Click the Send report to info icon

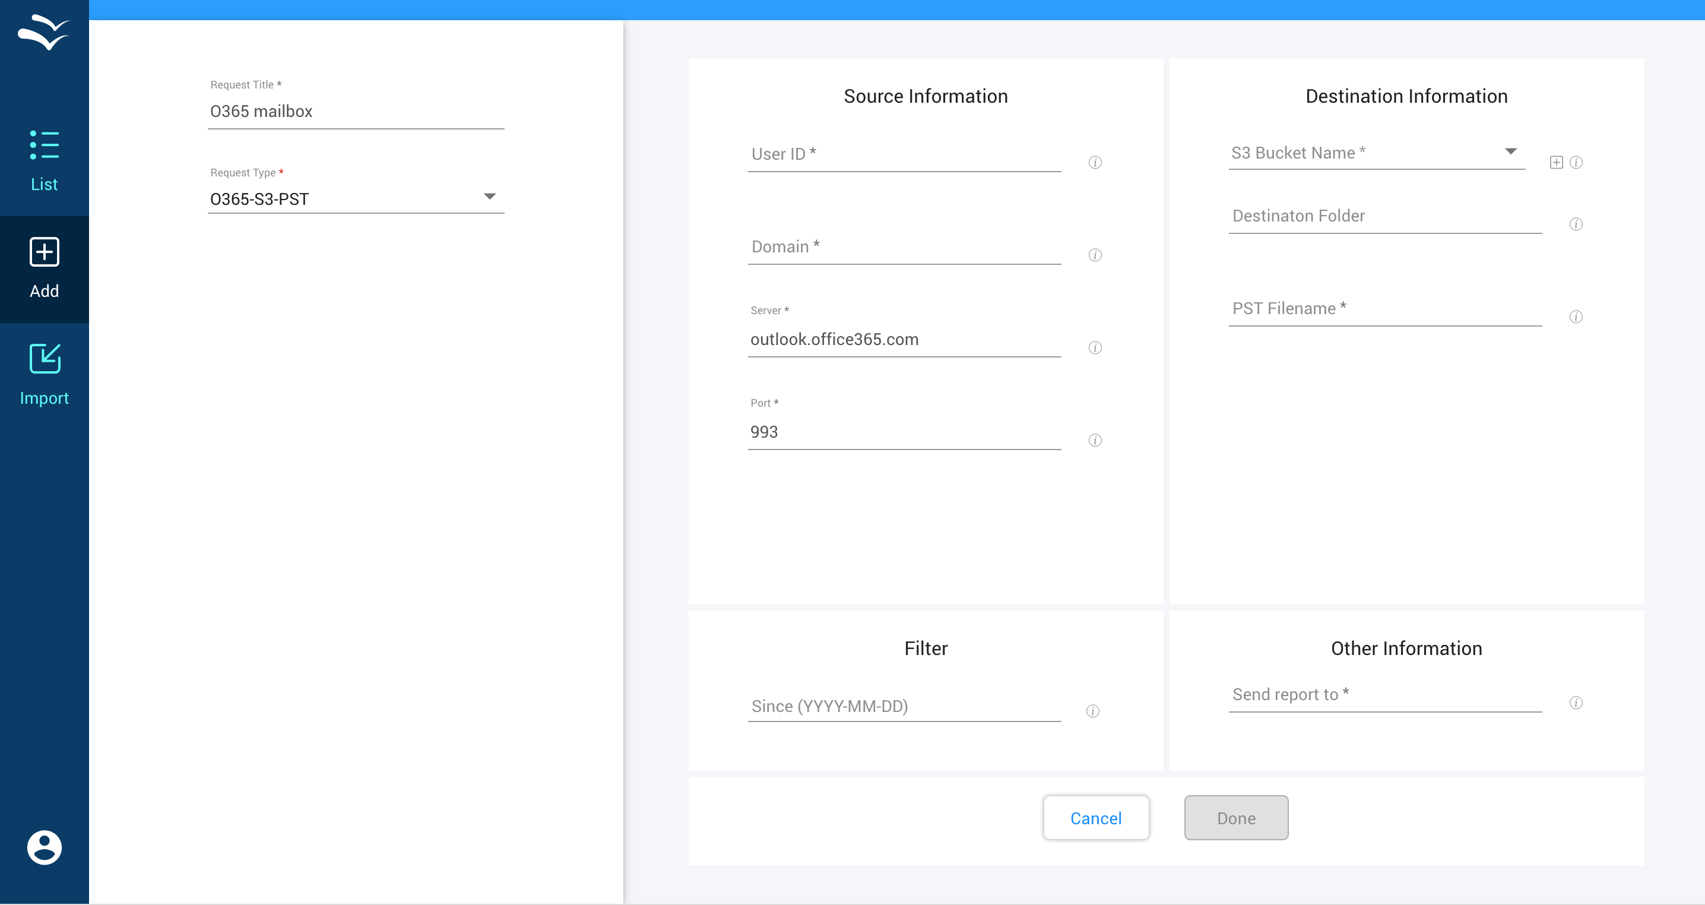(1575, 703)
